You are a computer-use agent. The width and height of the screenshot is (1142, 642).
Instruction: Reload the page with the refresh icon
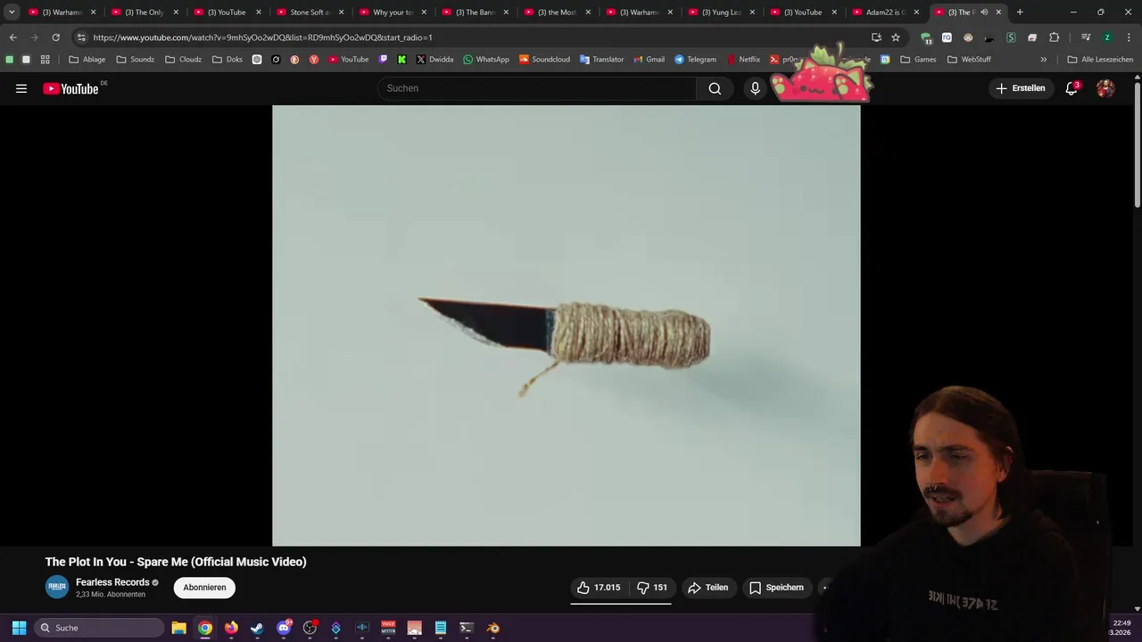point(55,37)
